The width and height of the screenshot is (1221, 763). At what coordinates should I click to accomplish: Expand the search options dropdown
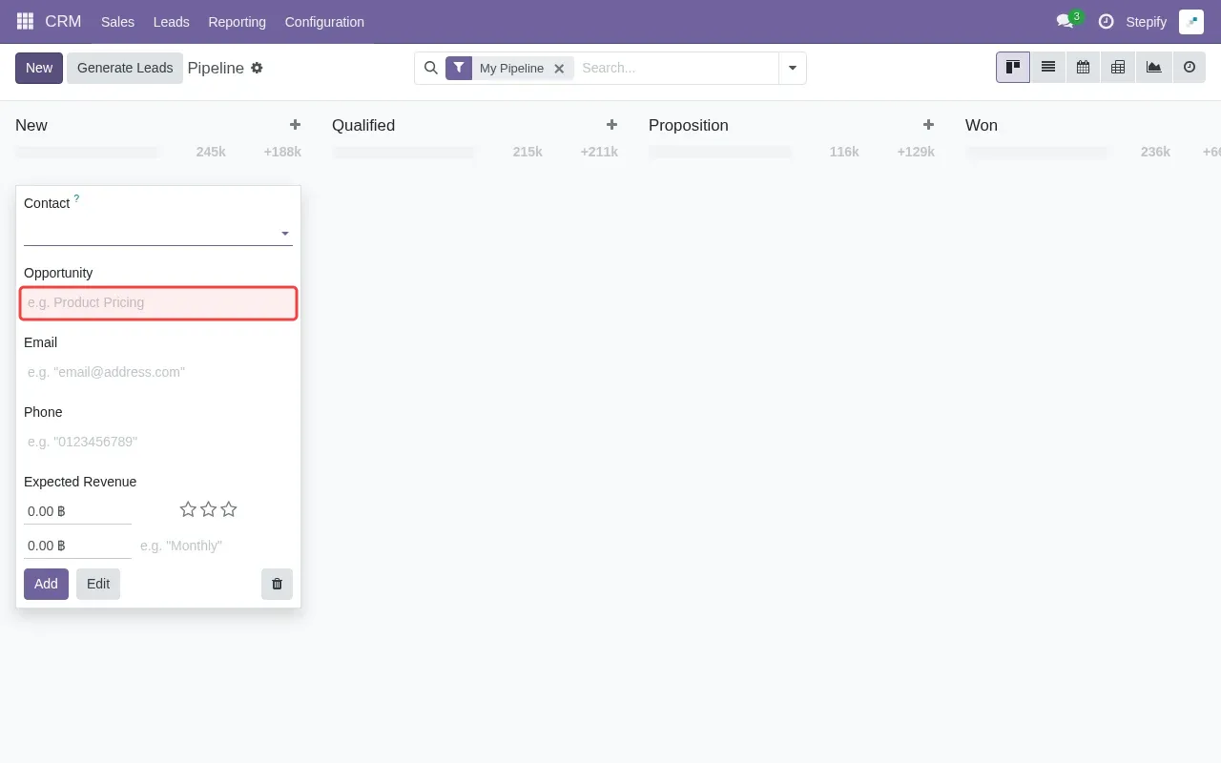pyautogui.click(x=793, y=68)
